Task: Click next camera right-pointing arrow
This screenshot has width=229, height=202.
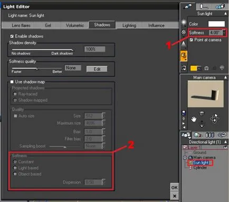Action: coord(184,124)
